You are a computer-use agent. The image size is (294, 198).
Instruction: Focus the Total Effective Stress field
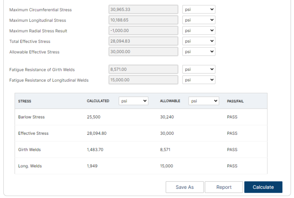tap(143, 41)
